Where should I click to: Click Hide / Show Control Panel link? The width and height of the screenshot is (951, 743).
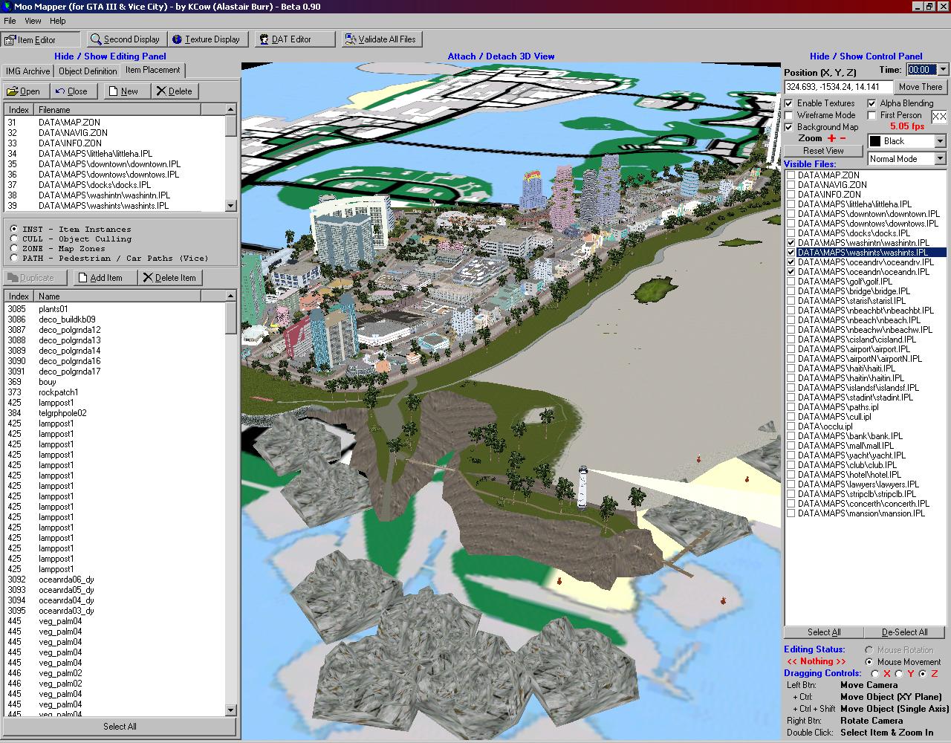(866, 56)
